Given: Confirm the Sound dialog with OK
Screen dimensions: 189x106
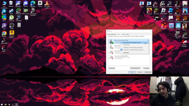Looking at the screenshot, I should (132, 72).
